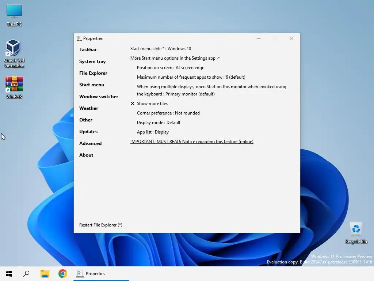This screenshot has height=281, width=374.
Task: Change the multiple displays monitor option
Action: (x=211, y=90)
